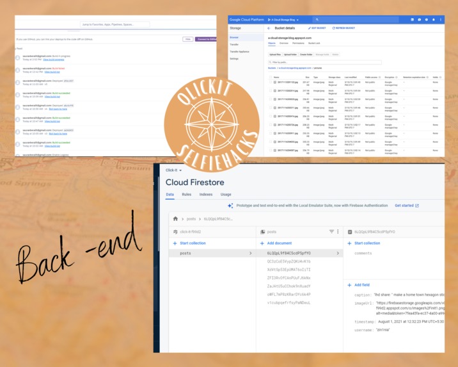The image size is (458, 367).
Task: Click the Hide button in Heroku banner
Action: [188, 39]
